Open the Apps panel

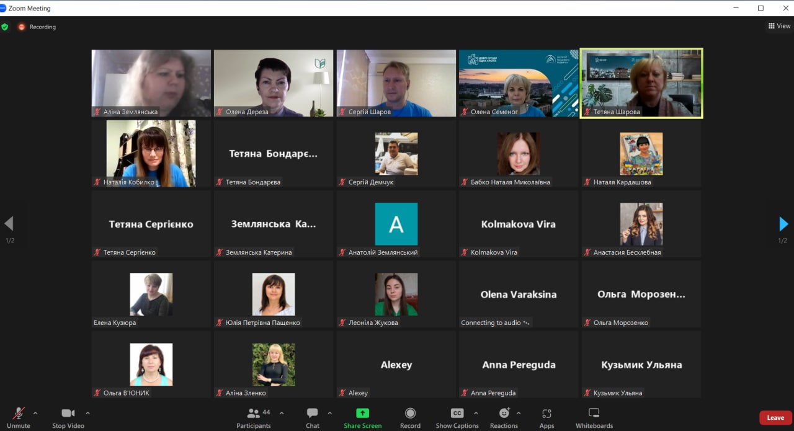(546, 417)
